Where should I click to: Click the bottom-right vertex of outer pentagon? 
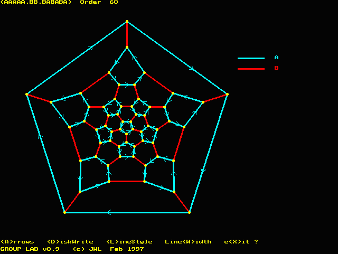pos(189,212)
